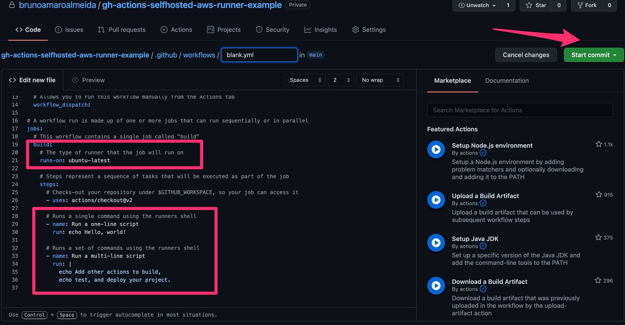Open the Unwatch dropdown menu

pyautogui.click(x=477, y=5)
